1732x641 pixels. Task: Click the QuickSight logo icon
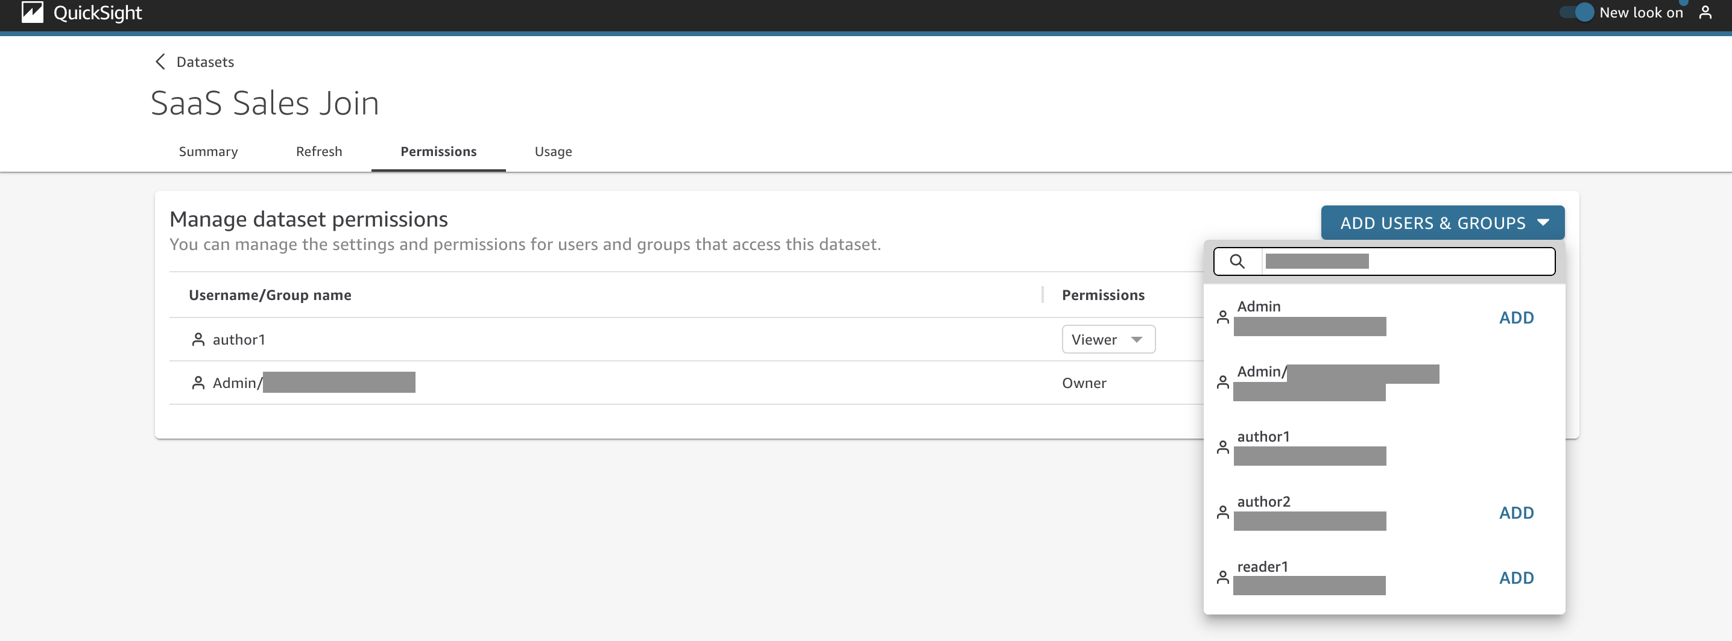pyautogui.click(x=33, y=12)
